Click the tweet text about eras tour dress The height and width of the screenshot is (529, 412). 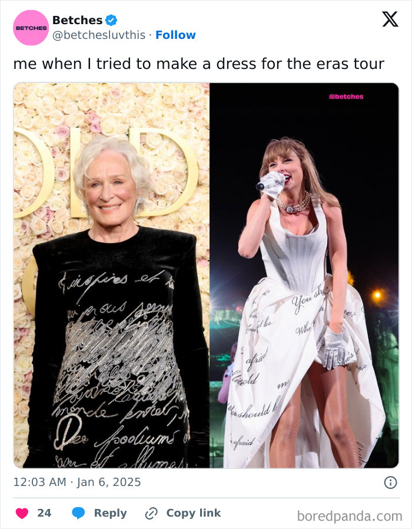[x=198, y=64]
